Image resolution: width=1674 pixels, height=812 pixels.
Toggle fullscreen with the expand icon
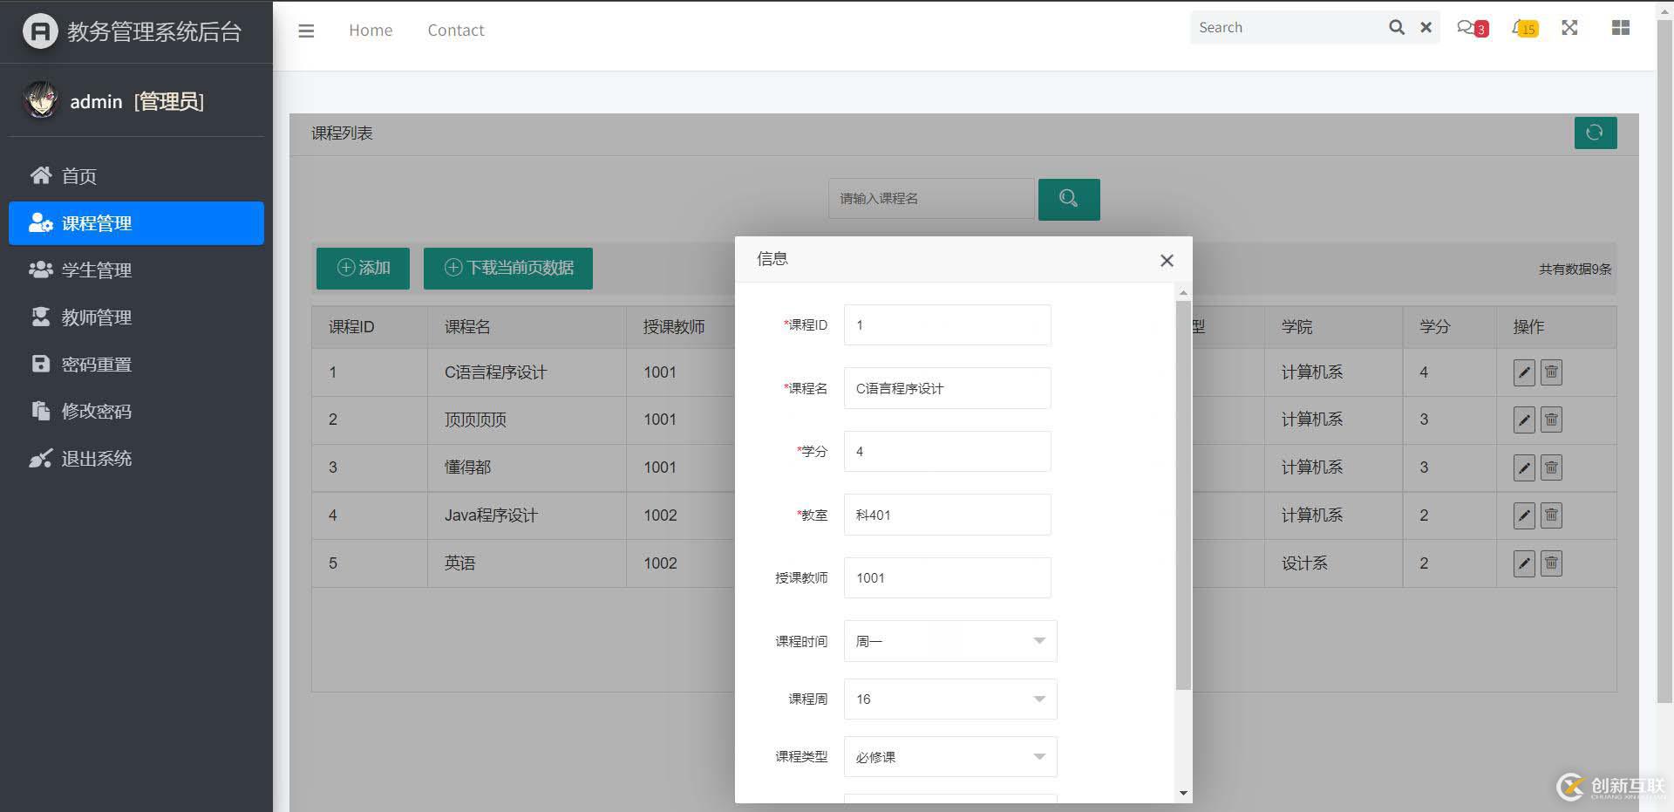(1569, 28)
